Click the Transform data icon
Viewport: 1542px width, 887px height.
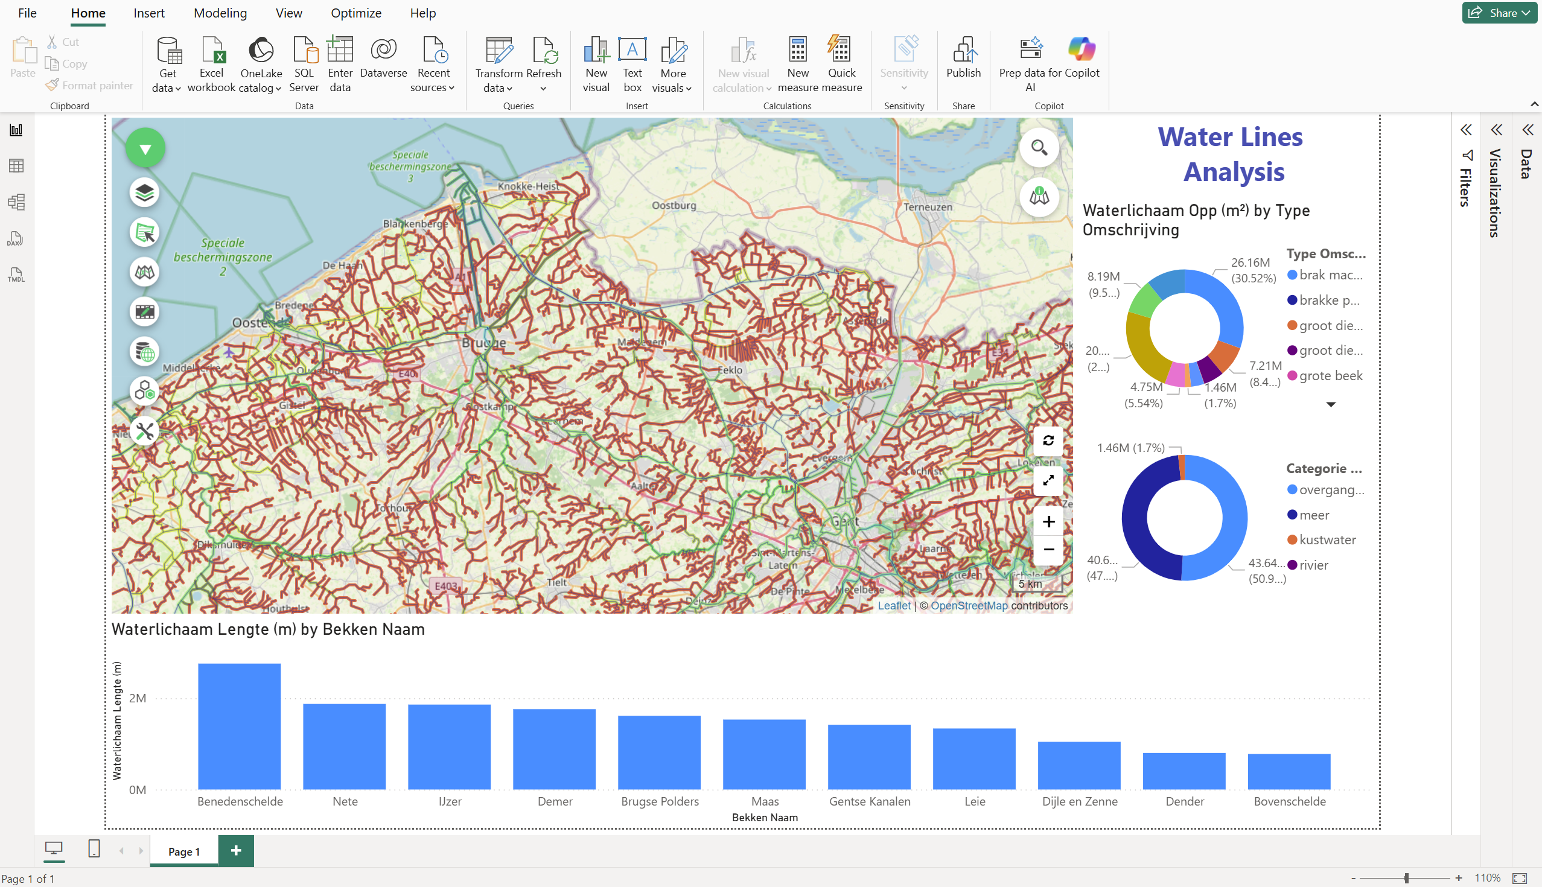pyautogui.click(x=499, y=51)
